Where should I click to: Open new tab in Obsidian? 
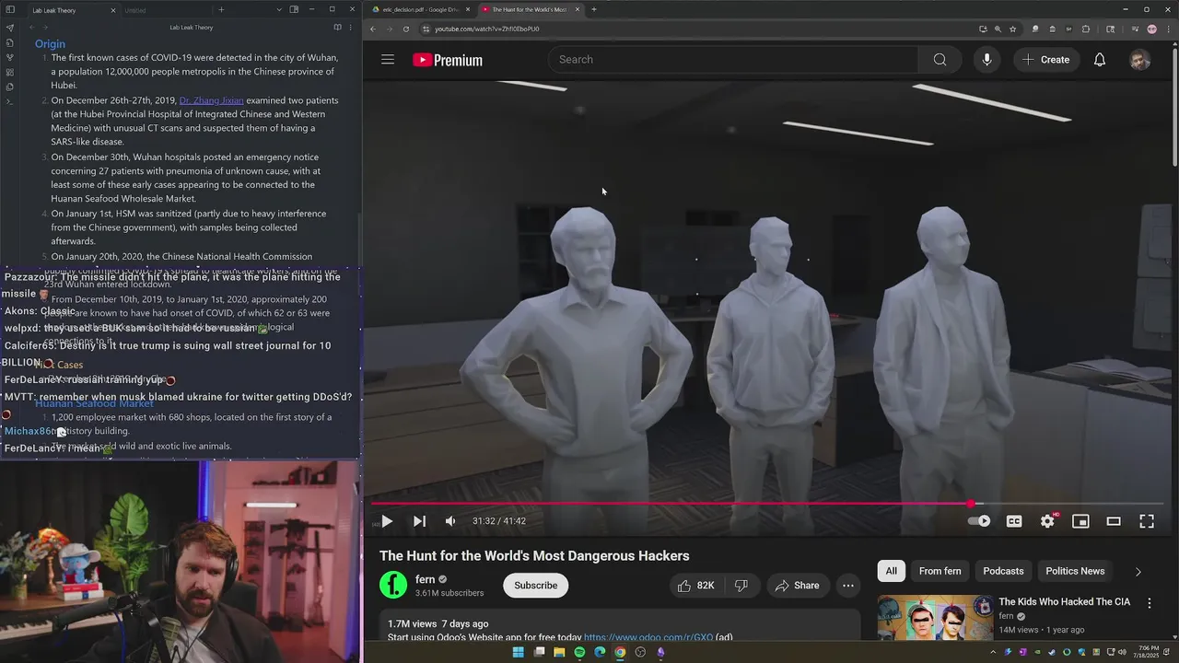pos(221,10)
